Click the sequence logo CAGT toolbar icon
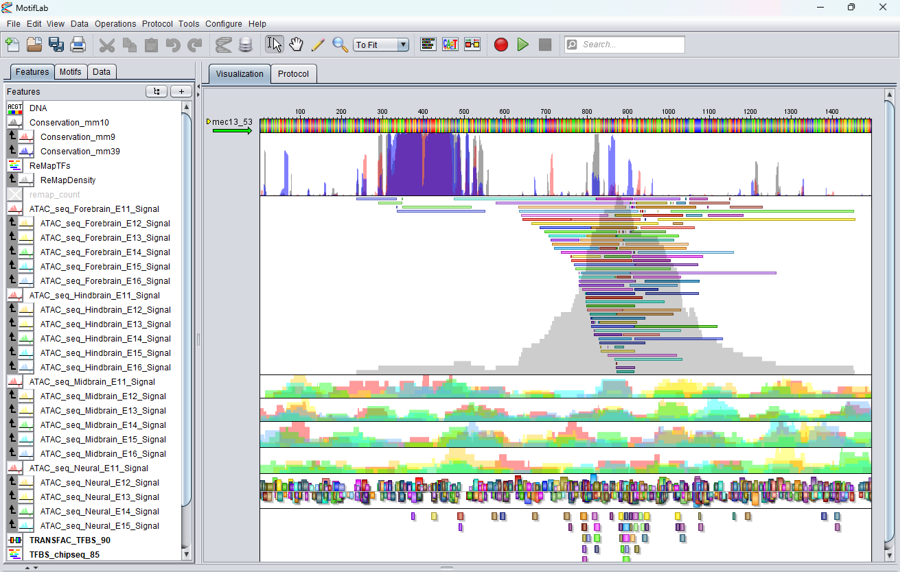The image size is (900, 572). (450, 45)
